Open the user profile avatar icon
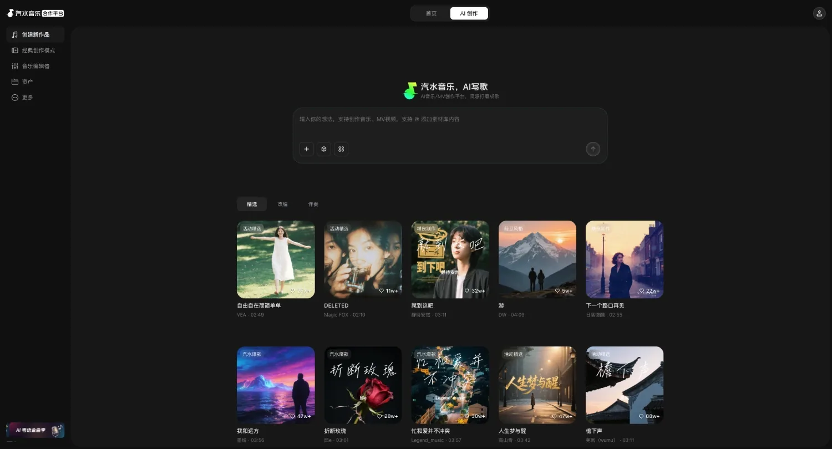This screenshot has width=832, height=449. tap(819, 13)
